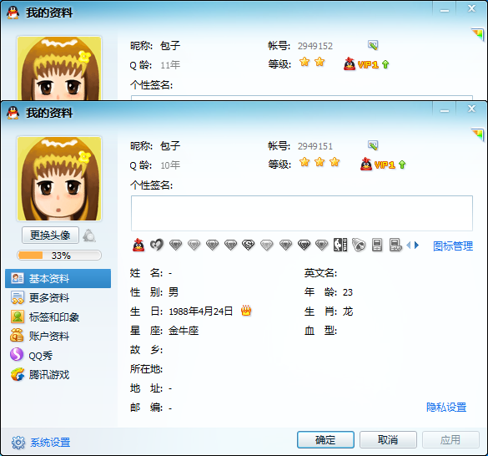Screen dimensions: 488x456
Task: Click the grey heart icon in icon row
Action: tap(157, 245)
